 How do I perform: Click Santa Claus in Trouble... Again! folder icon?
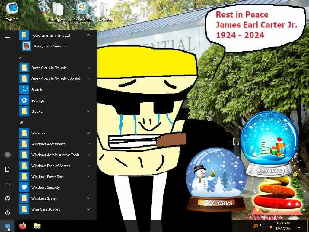tap(24, 79)
